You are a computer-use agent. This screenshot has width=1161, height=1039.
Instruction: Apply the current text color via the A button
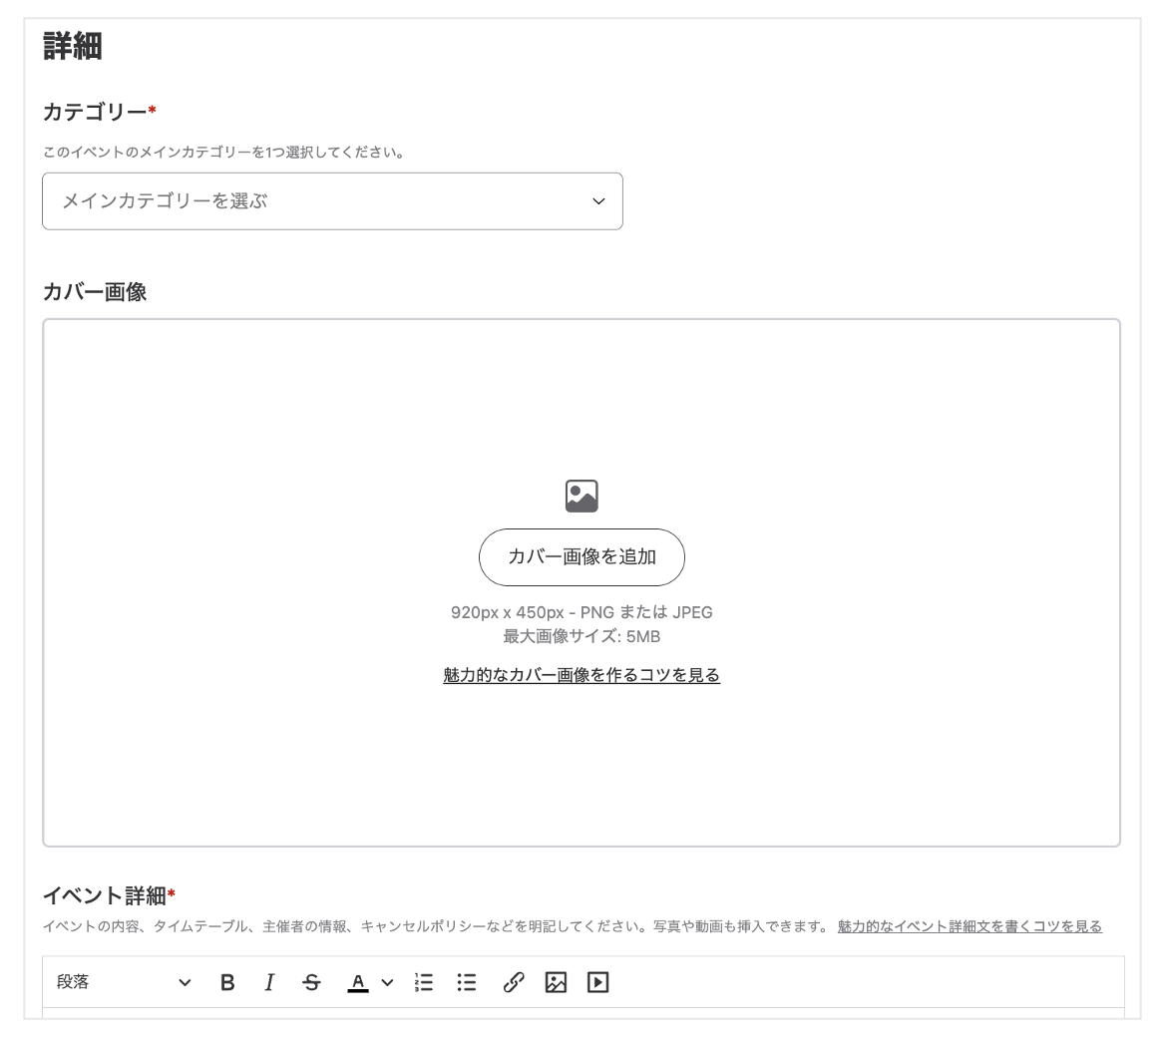tap(356, 982)
